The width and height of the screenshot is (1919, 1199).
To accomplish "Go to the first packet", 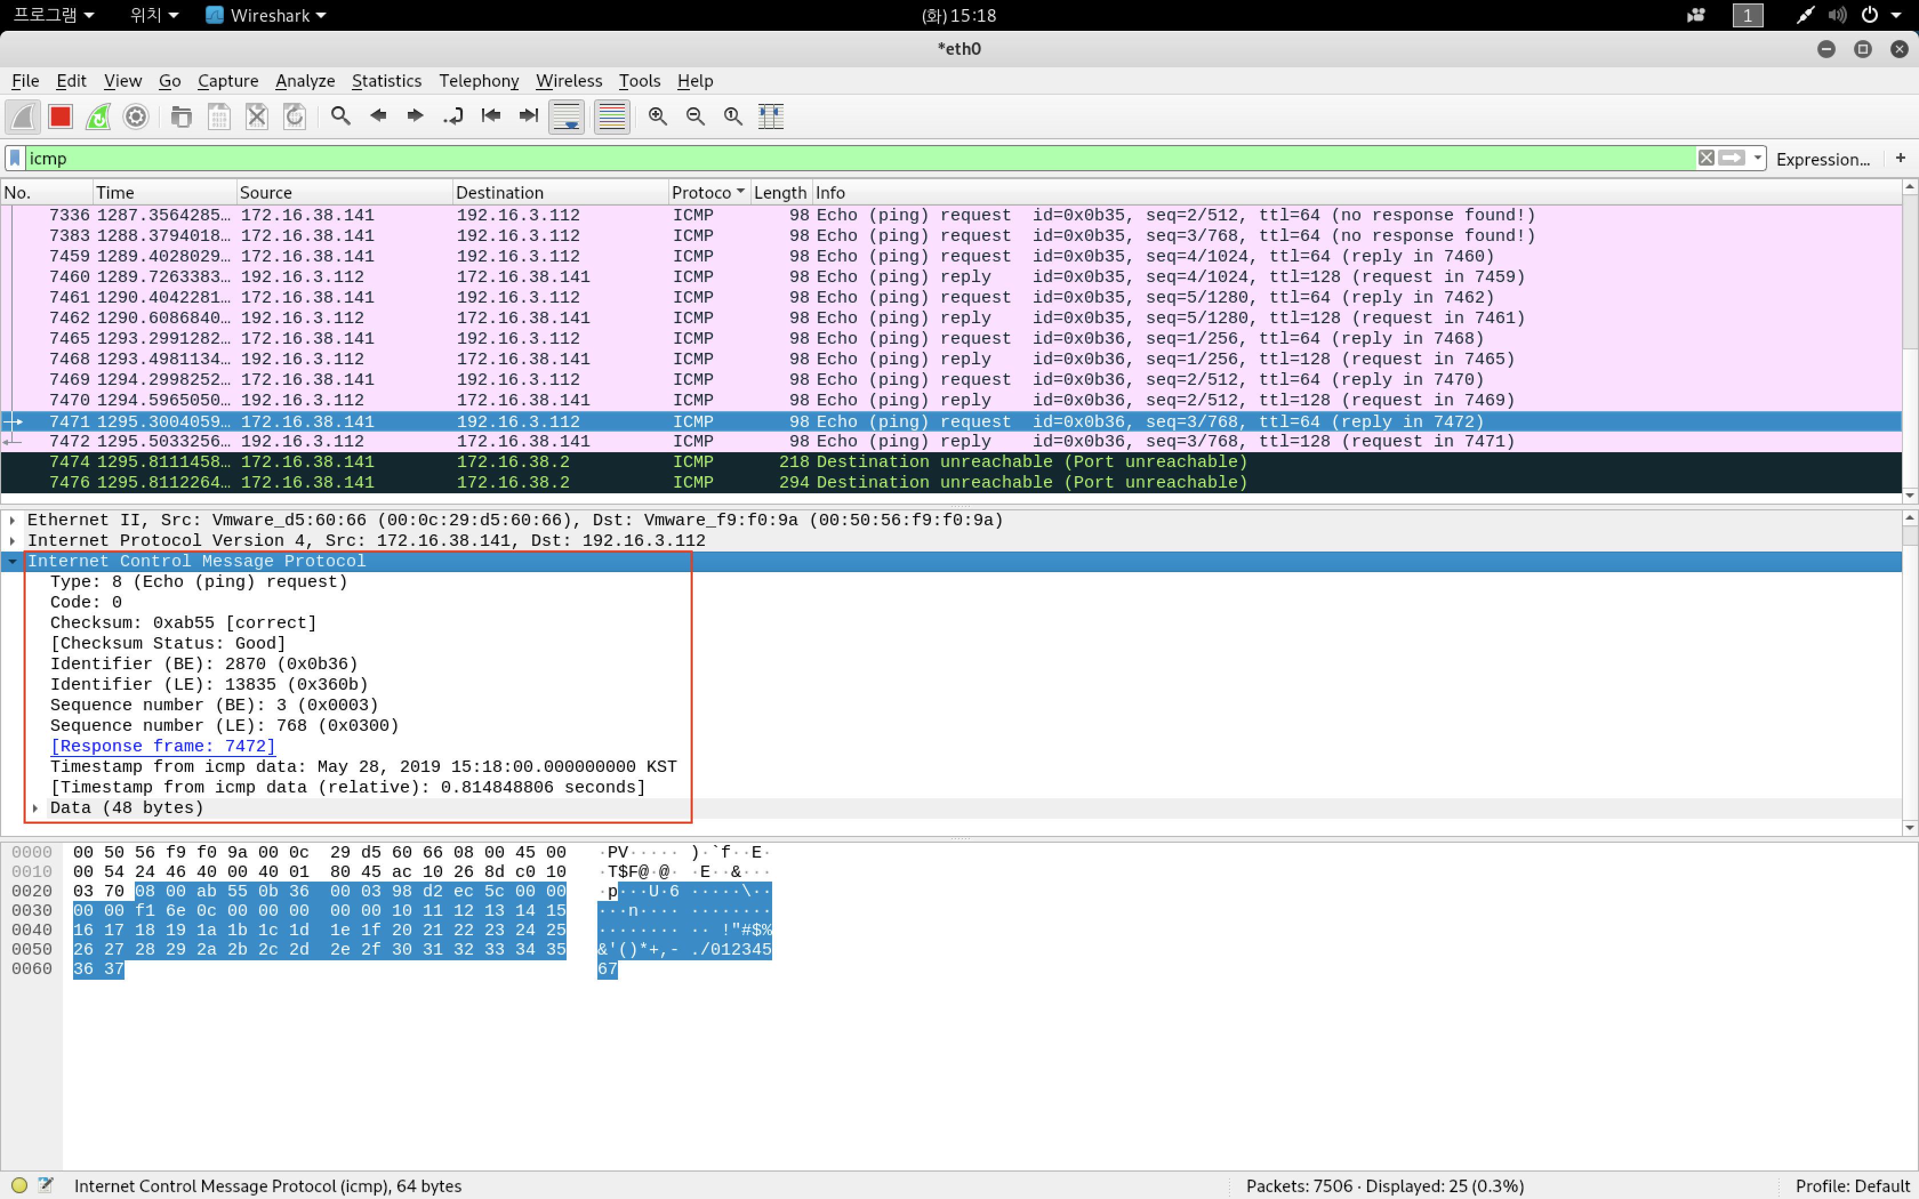I will [491, 116].
